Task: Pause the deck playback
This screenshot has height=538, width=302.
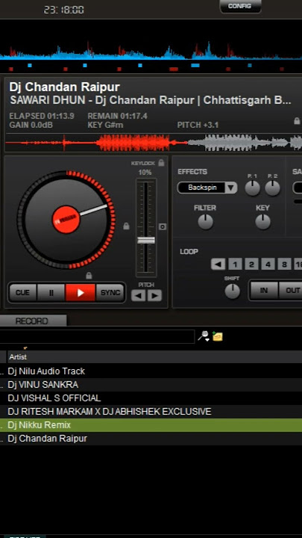Action: 51,293
